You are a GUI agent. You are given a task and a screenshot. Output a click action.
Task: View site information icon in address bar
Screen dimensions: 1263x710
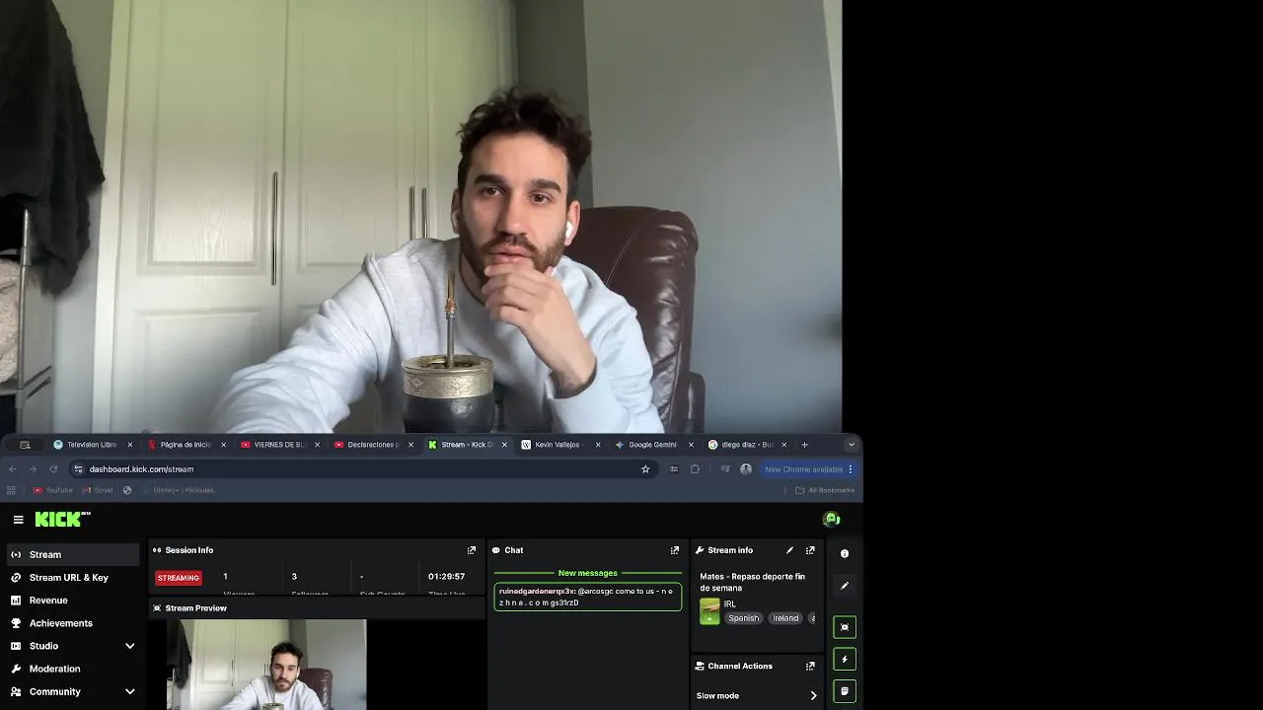(78, 469)
